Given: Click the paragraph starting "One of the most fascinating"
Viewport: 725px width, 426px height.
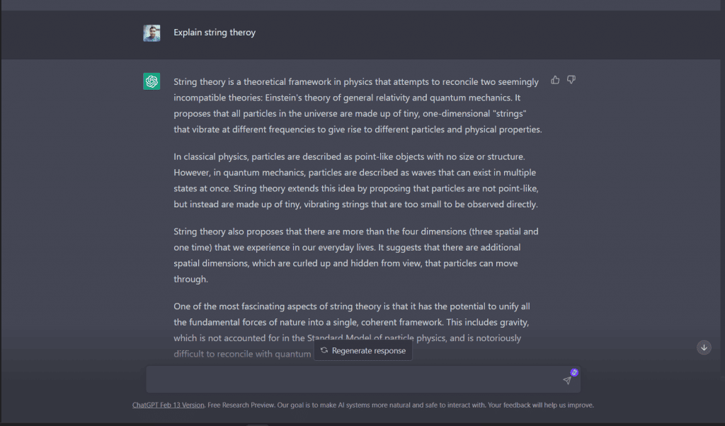Looking at the screenshot, I should coord(356,313).
